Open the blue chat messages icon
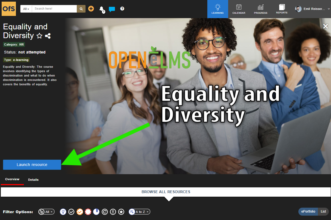 tap(112, 9)
